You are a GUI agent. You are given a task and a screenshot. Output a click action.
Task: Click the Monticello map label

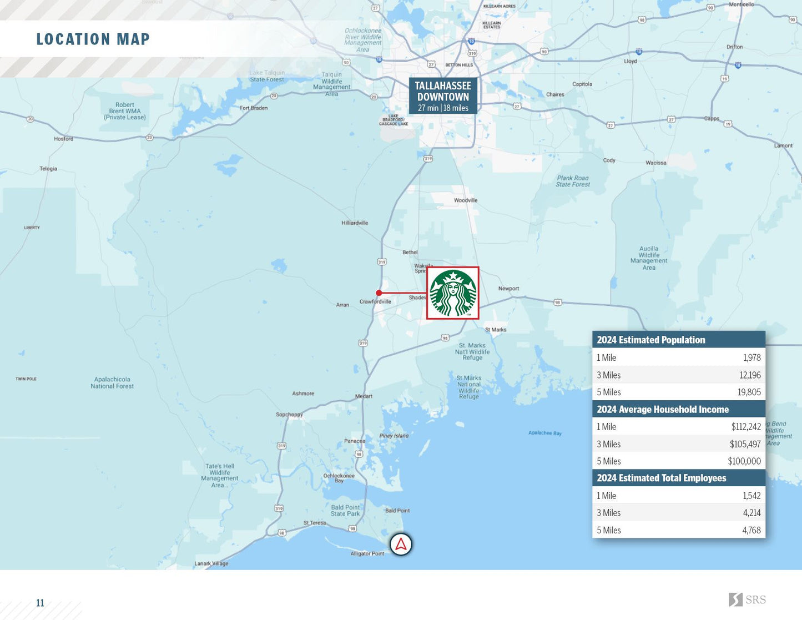pos(742,4)
